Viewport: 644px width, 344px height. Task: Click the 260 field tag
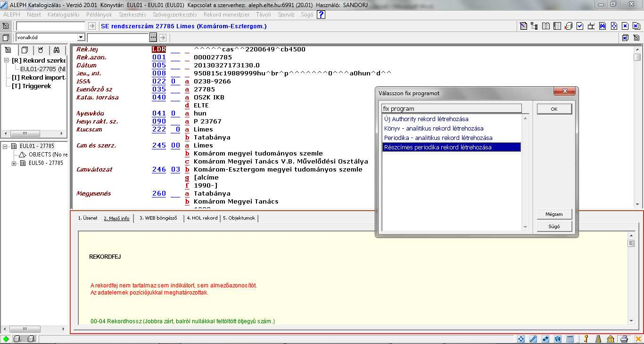(x=159, y=194)
